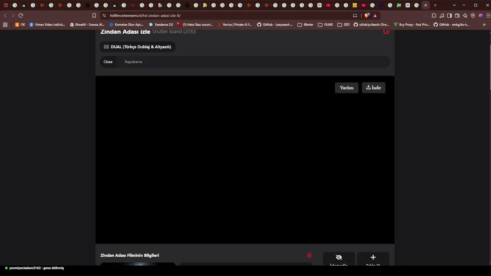Switch to the Rapidrame source tab
Viewport: 491px width, 276px height.
pyautogui.click(x=133, y=62)
